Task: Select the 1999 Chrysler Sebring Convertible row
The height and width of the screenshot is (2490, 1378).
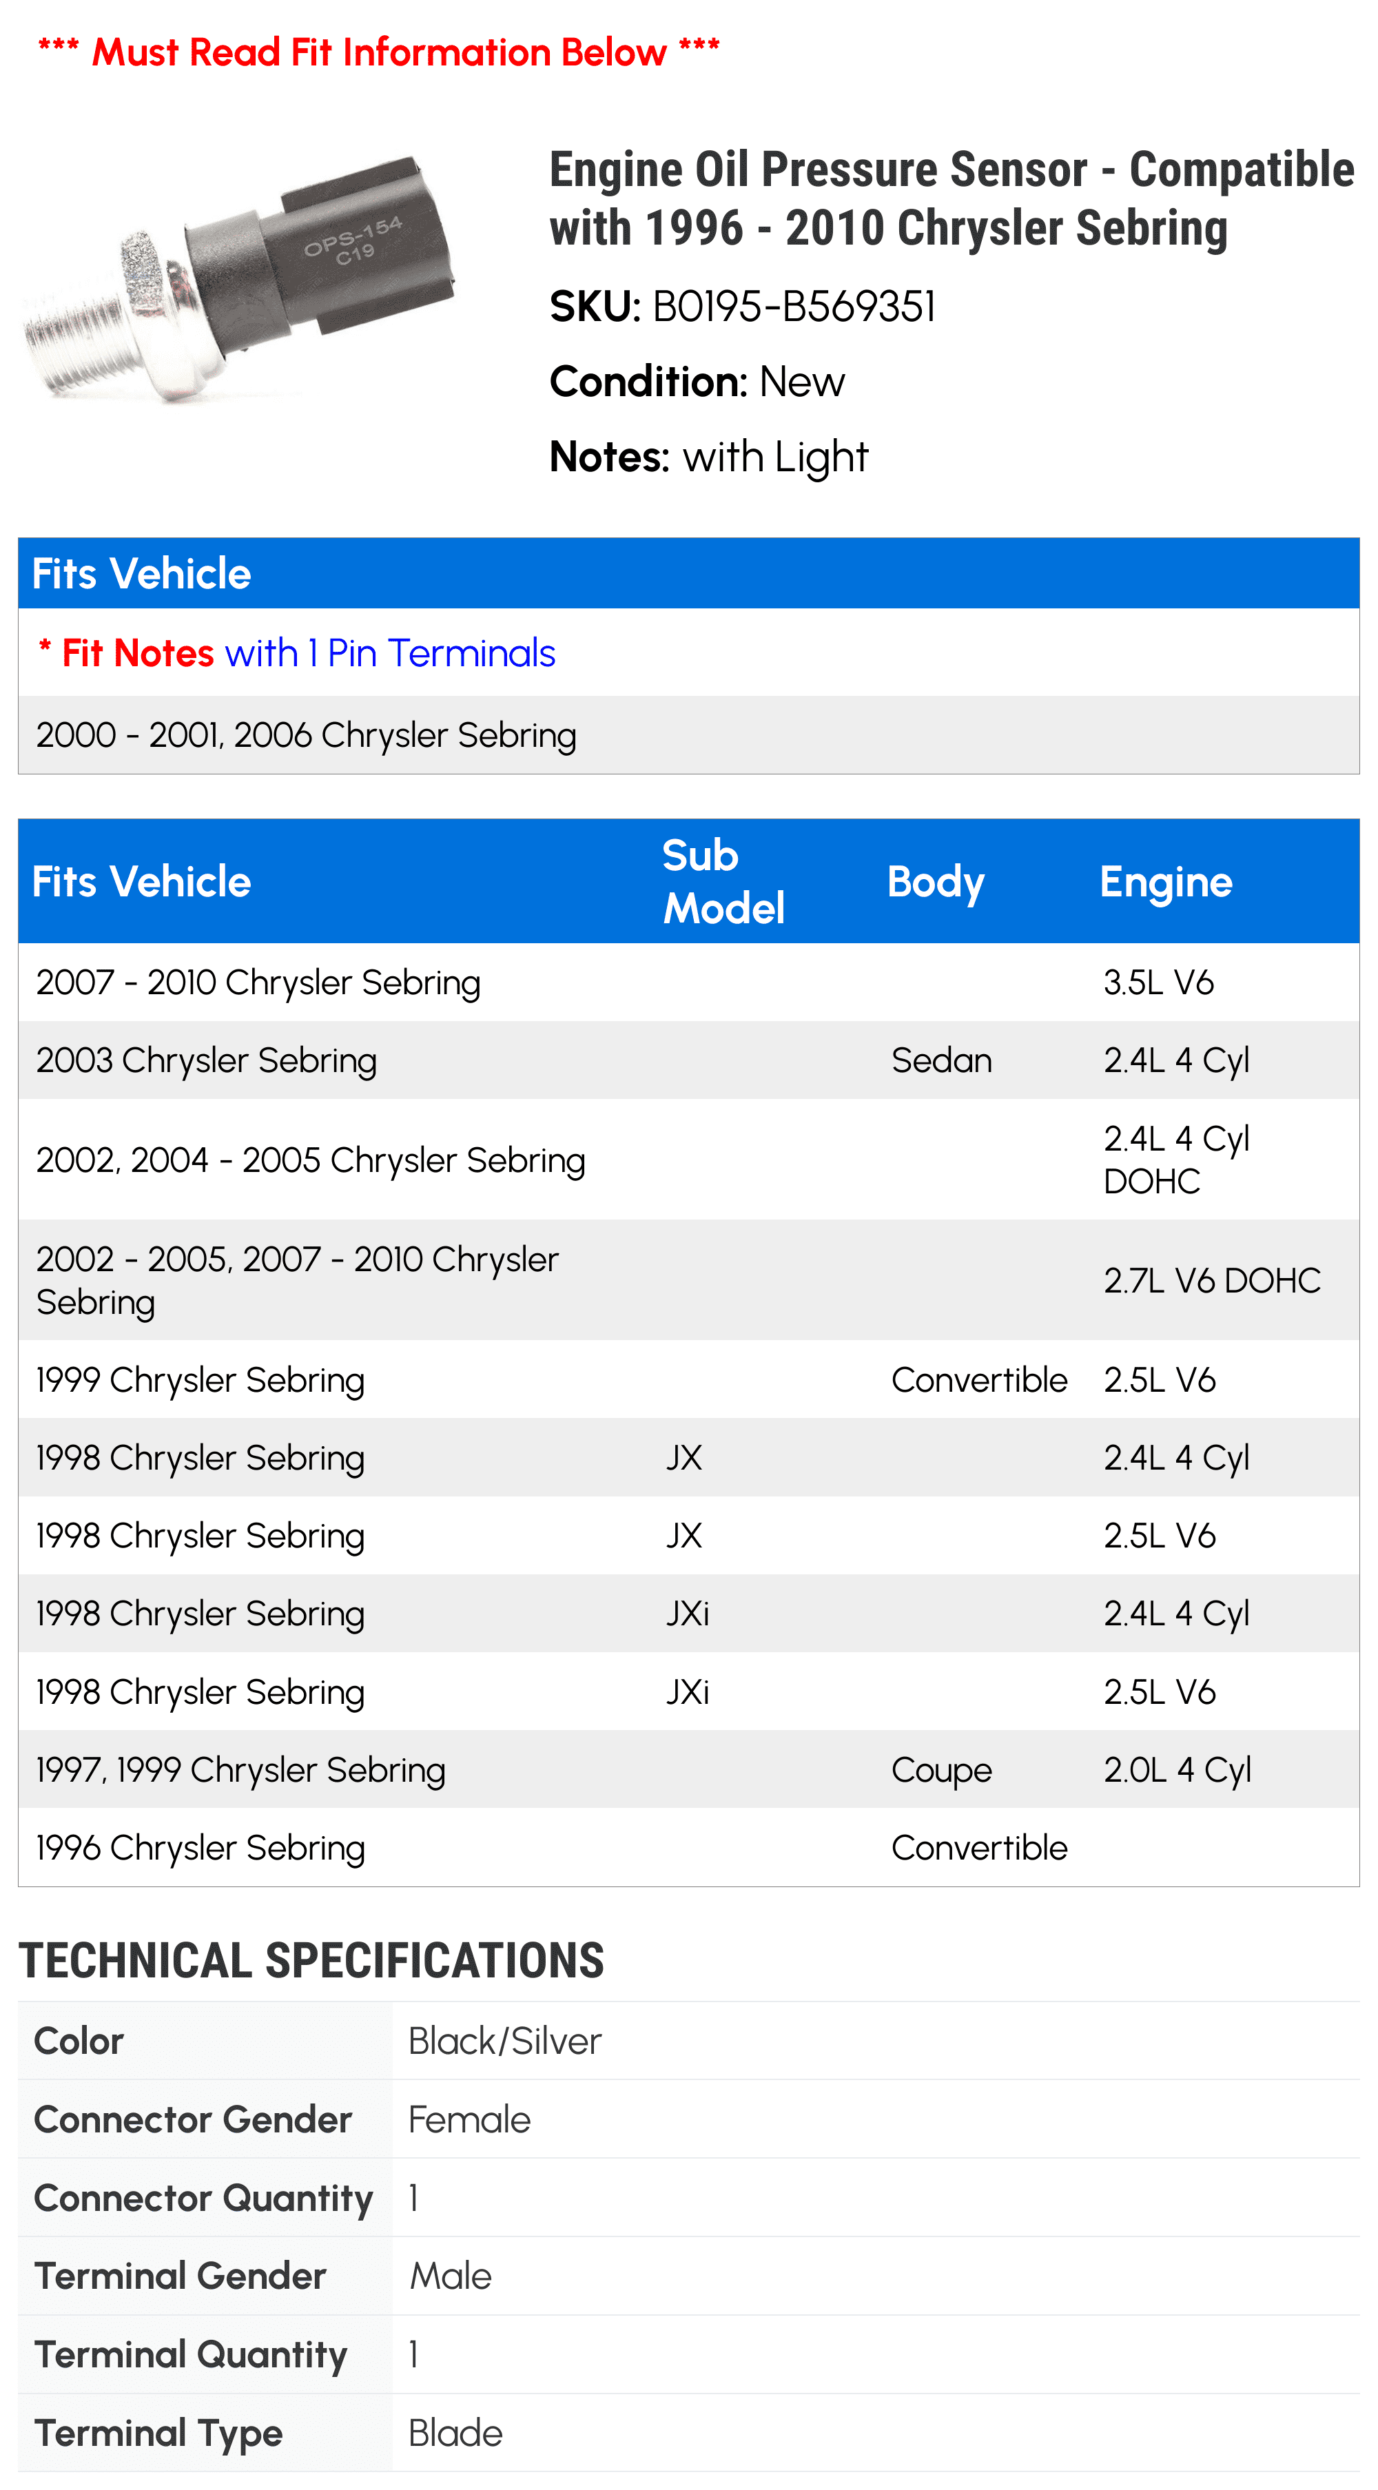Action: 689,1379
